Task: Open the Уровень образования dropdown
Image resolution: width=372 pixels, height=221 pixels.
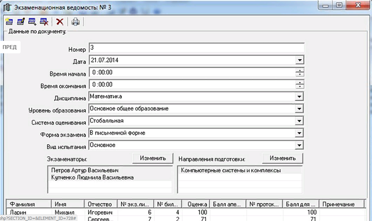Action: pos(299,109)
